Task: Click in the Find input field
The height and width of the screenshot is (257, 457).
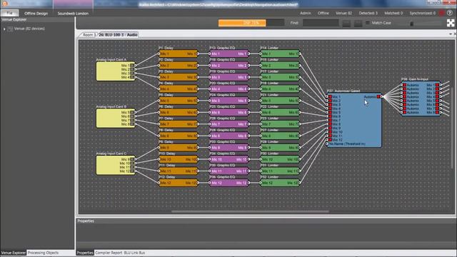Action: coord(321,23)
